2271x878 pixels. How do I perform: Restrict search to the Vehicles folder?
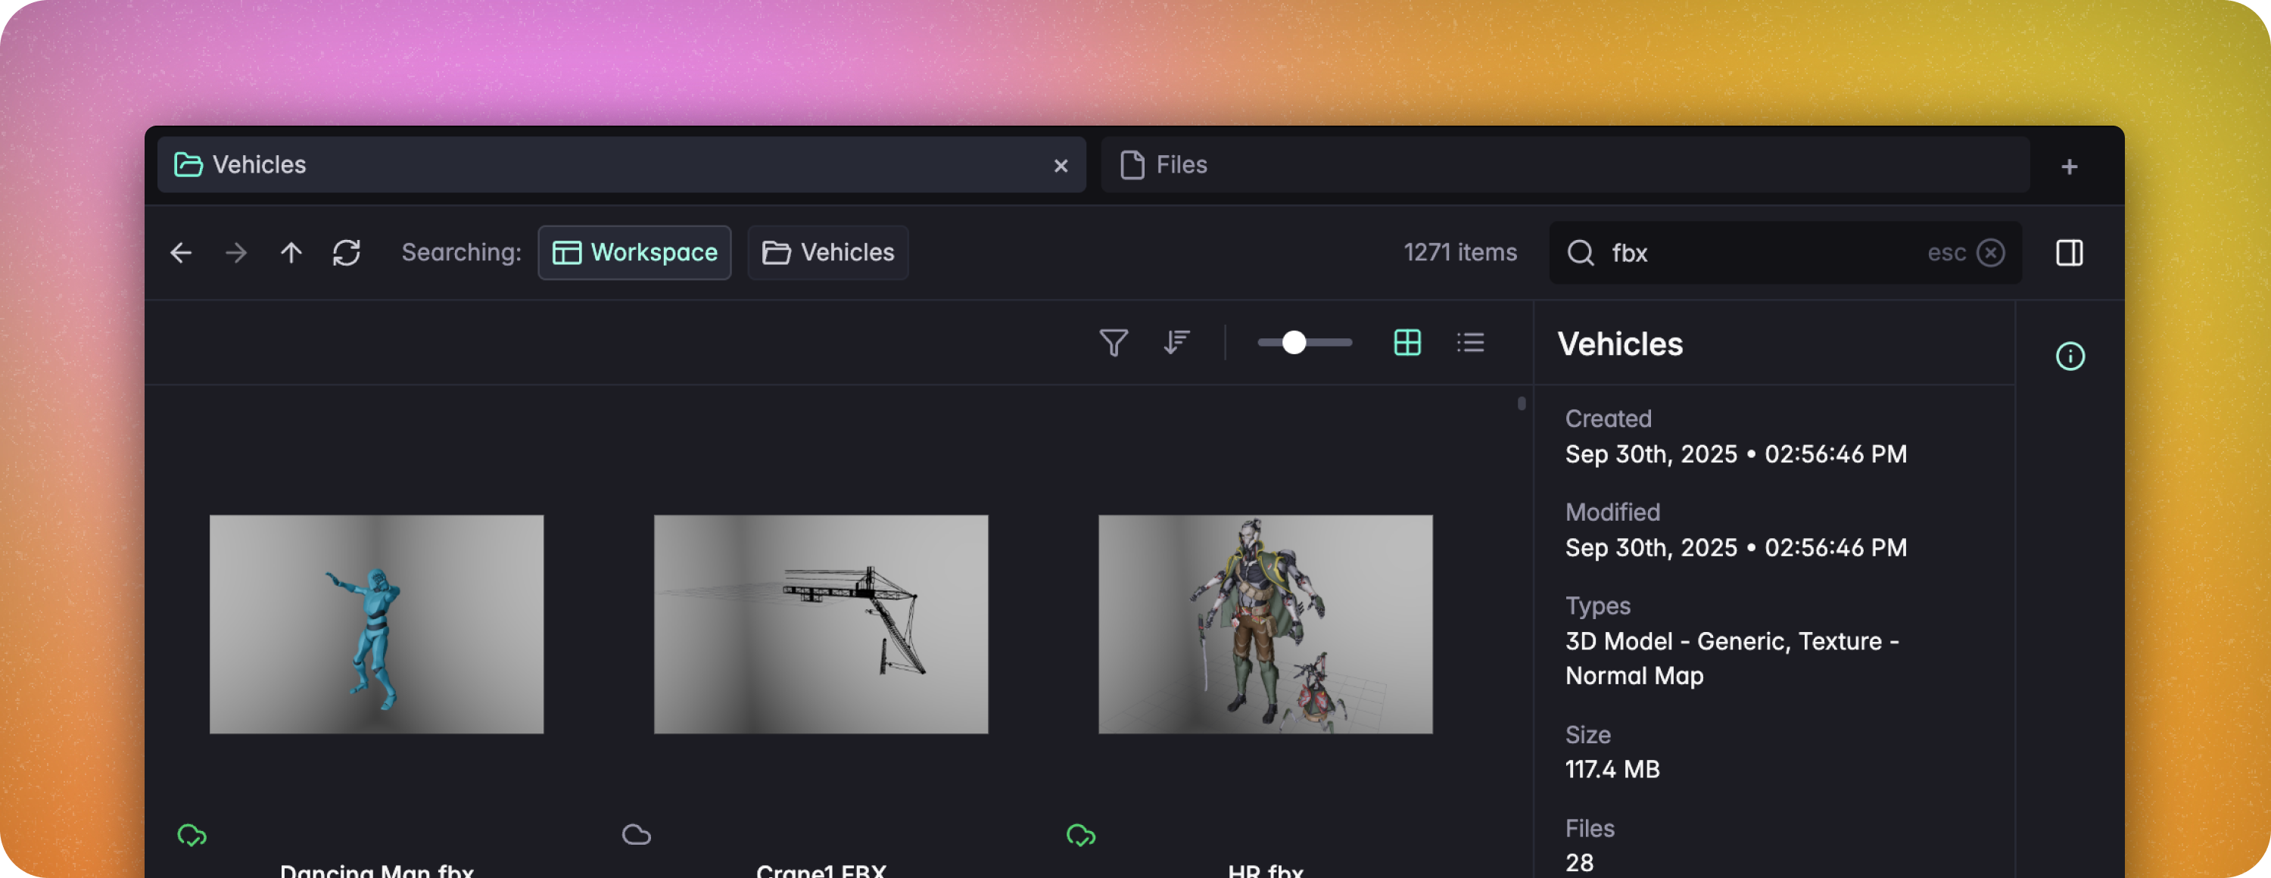[827, 253]
